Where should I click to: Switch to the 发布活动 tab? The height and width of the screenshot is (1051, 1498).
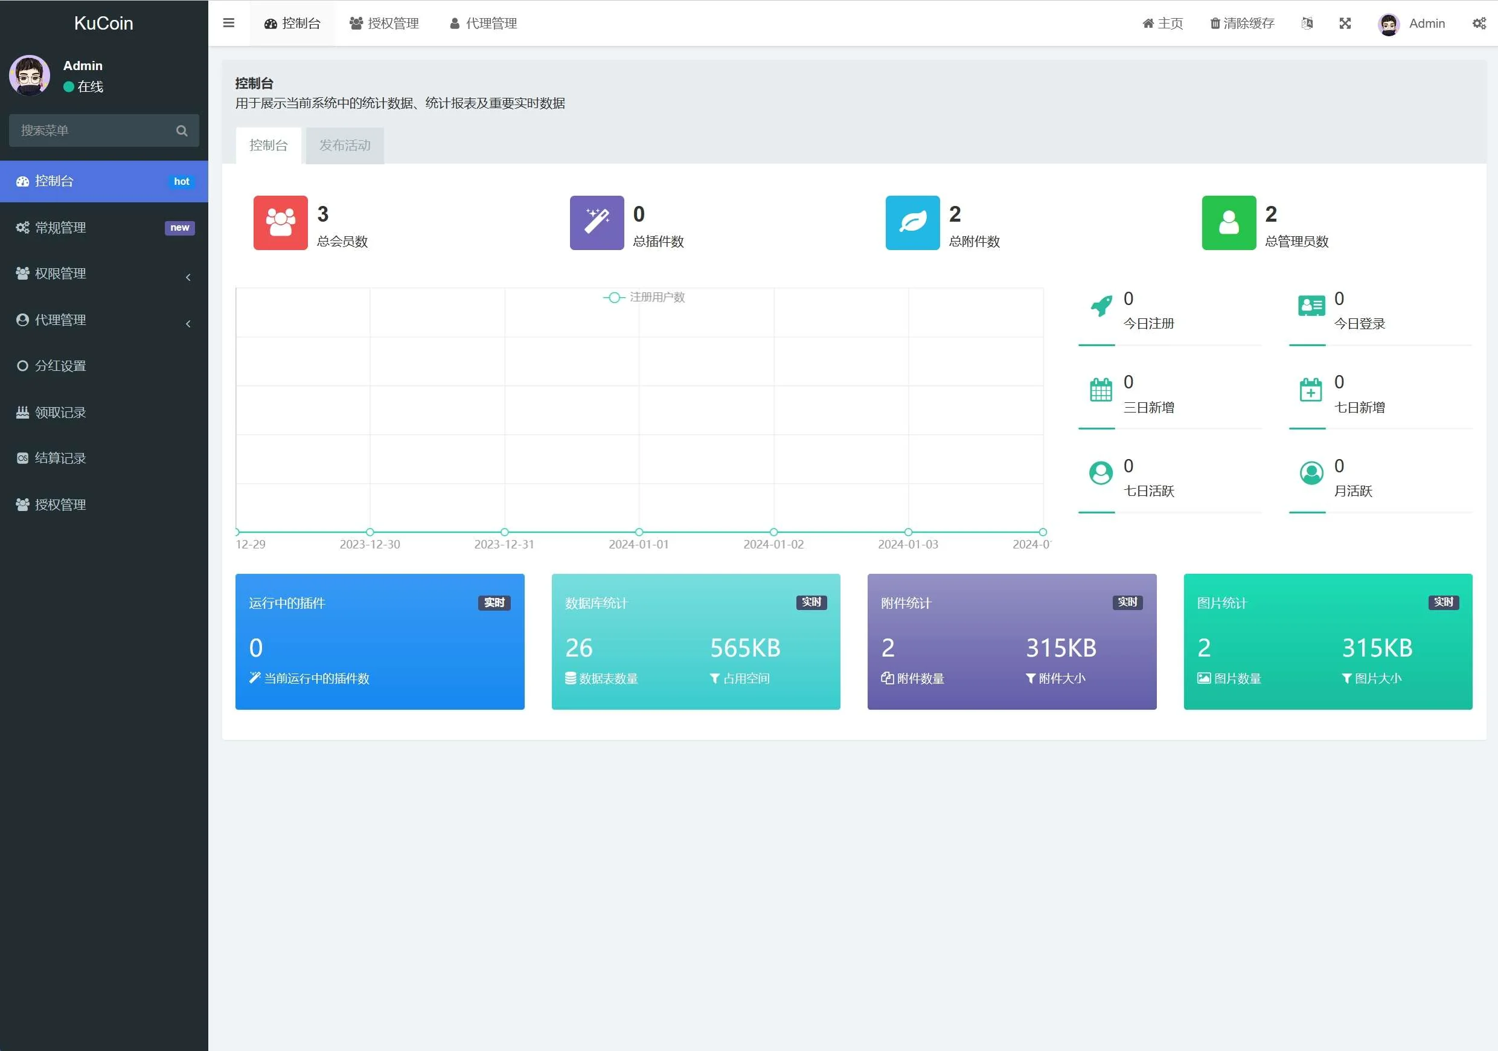point(345,145)
